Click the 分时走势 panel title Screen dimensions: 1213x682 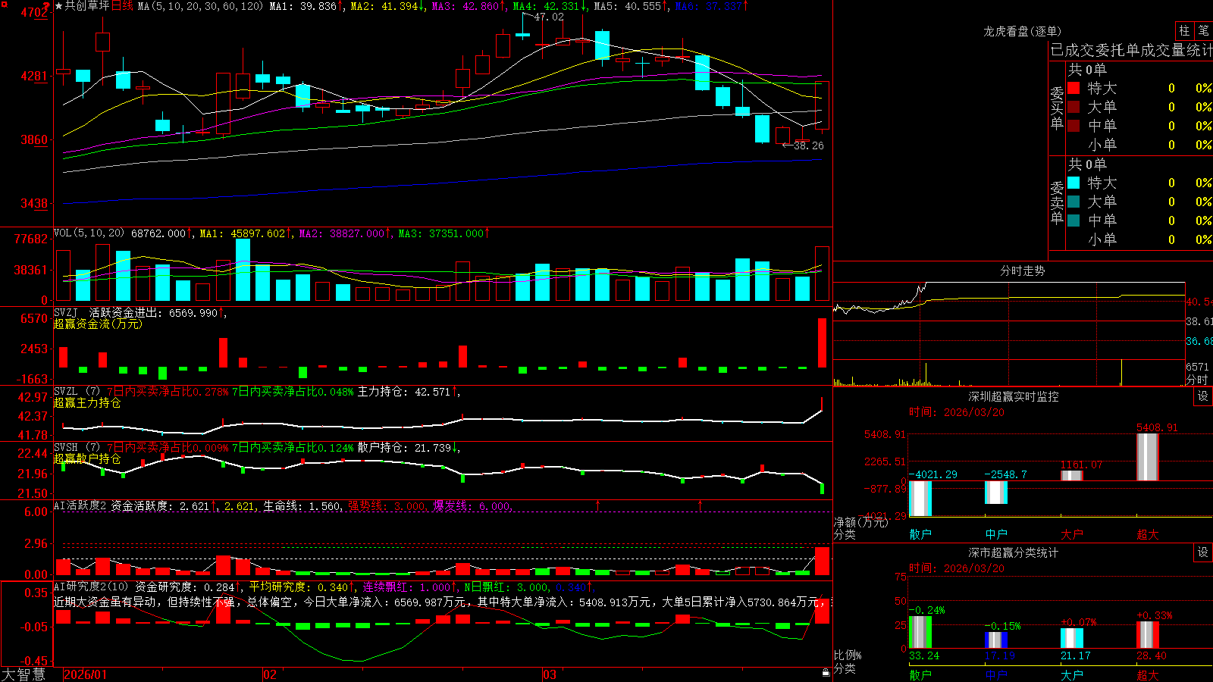pyautogui.click(x=1022, y=271)
